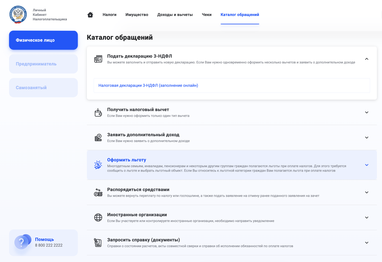This screenshot has height=262, width=382.
Task: Go to the home page icon
Action: point(90,15)
